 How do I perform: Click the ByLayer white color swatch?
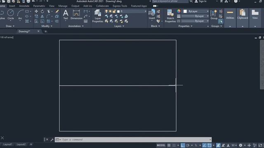click(185, 11)
